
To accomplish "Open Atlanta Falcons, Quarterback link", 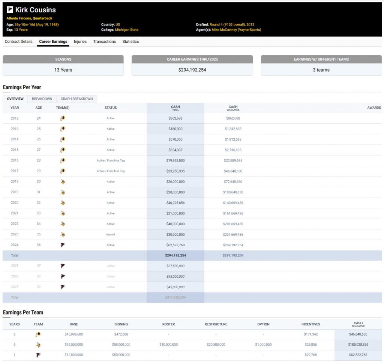I will coord(29,18).
